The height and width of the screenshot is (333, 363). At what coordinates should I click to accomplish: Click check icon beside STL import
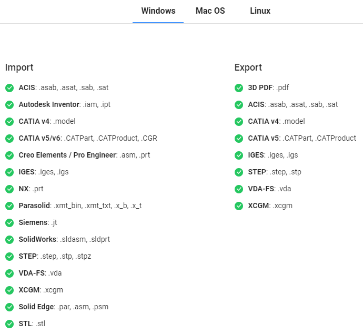(x=9, y=324)
